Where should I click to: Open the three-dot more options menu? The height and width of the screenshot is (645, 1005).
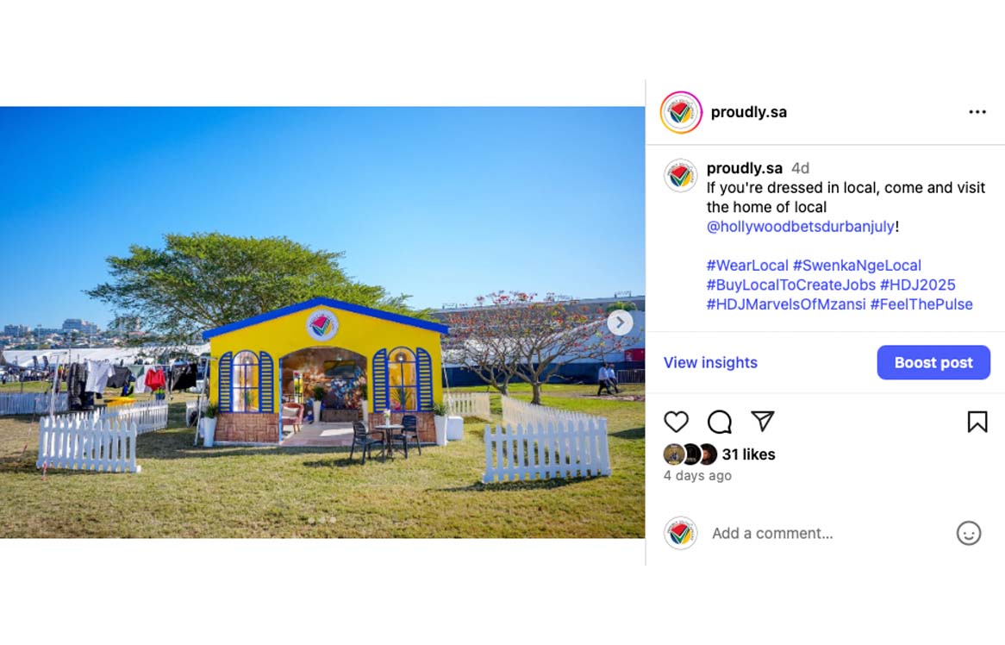[x=977, y=112]
